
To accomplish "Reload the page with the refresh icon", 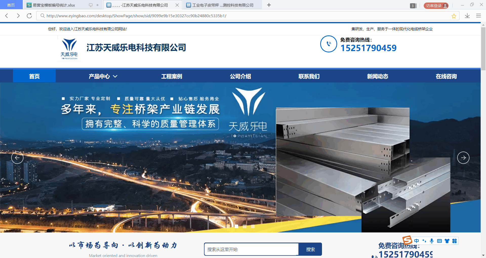I will point(29,16).
